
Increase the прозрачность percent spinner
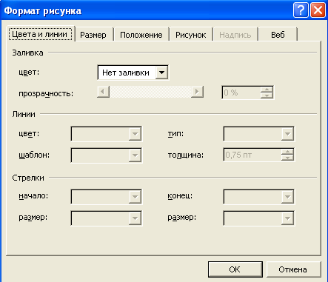[x=267, y=90]
